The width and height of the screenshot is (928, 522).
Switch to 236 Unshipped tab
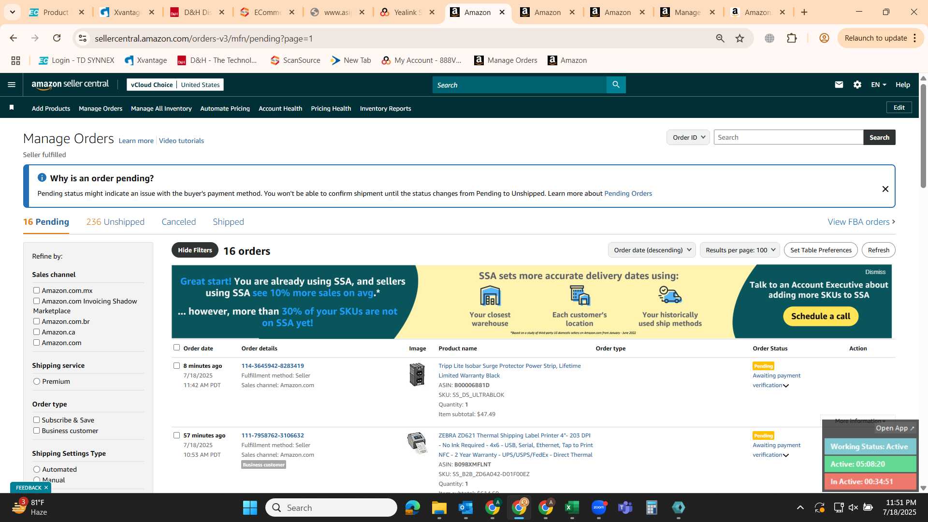[x=115, y=222]
